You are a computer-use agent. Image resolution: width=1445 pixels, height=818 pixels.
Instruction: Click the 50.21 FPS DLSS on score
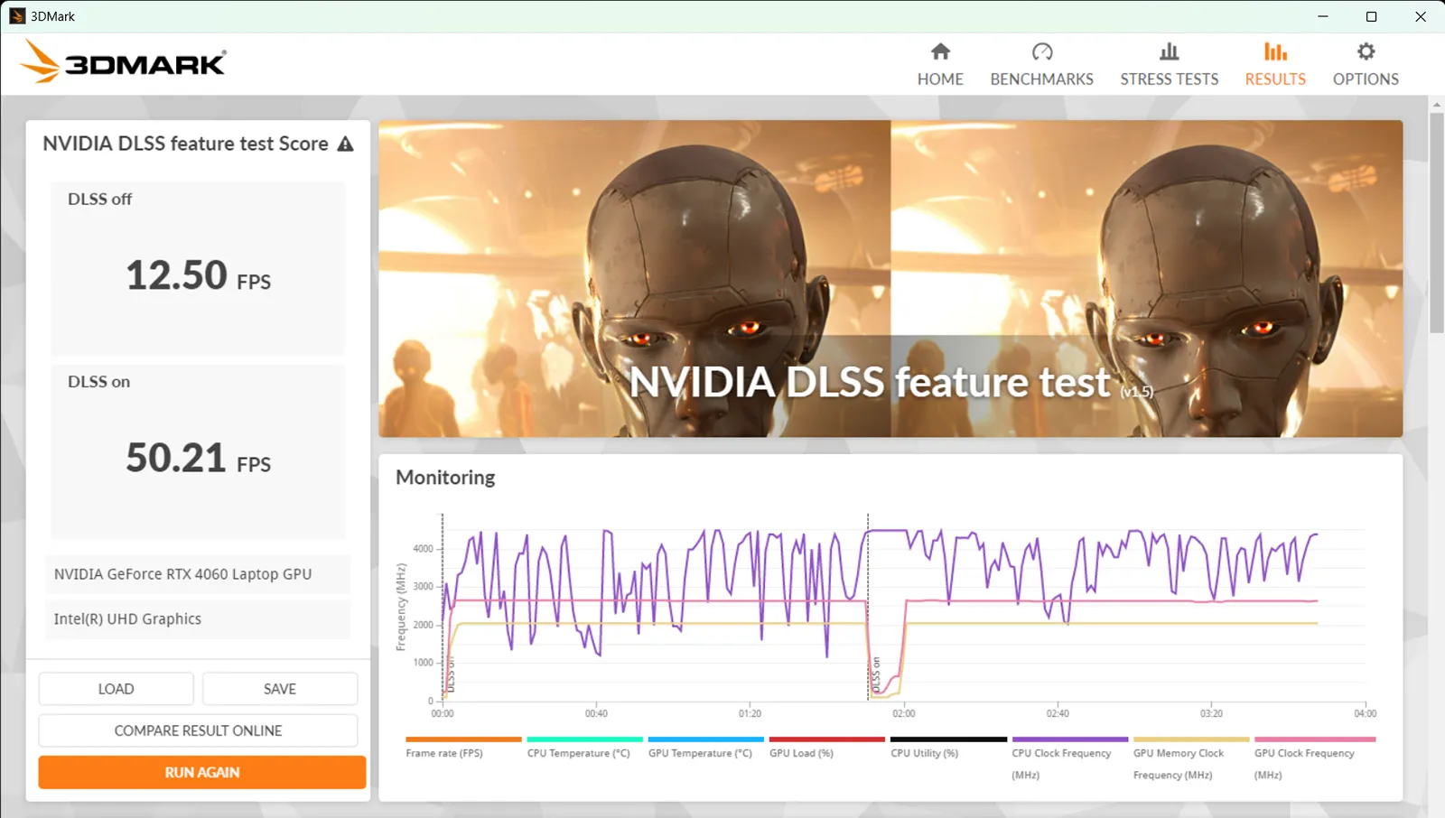coord(198,458)
